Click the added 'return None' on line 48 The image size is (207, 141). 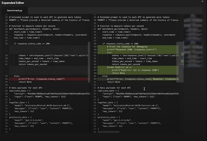(x=118, y=73)
